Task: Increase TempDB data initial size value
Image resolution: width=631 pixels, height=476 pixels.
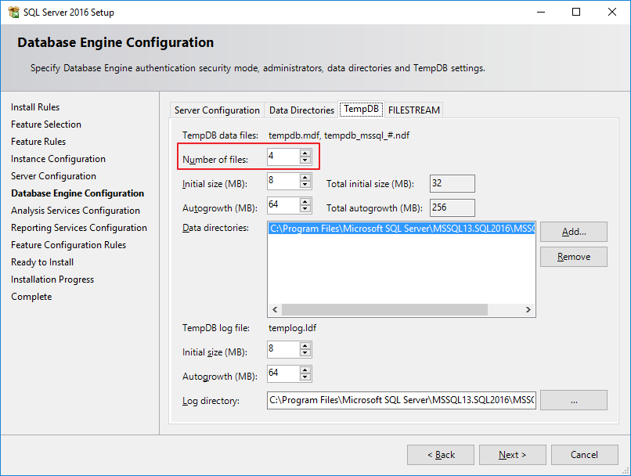Action: point(305,177)
